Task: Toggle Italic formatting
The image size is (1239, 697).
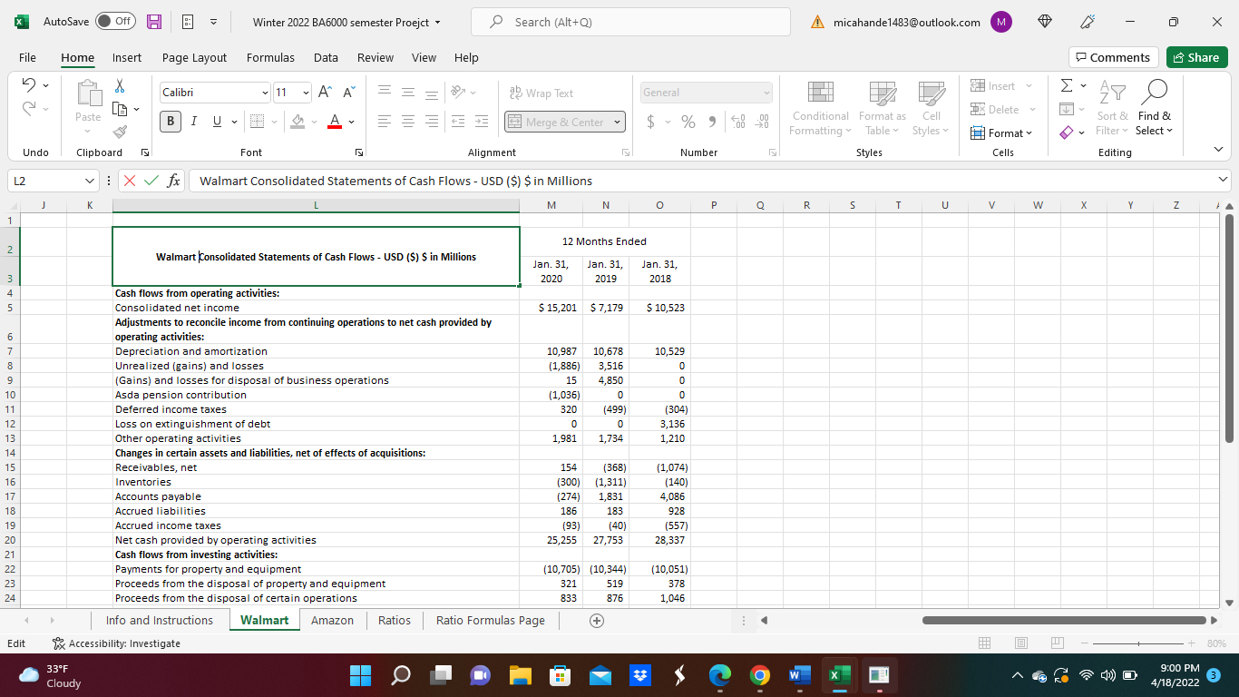Action: click(193, 122)
